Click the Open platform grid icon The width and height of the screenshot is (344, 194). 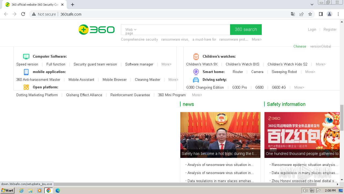click(x=26, y=87)
